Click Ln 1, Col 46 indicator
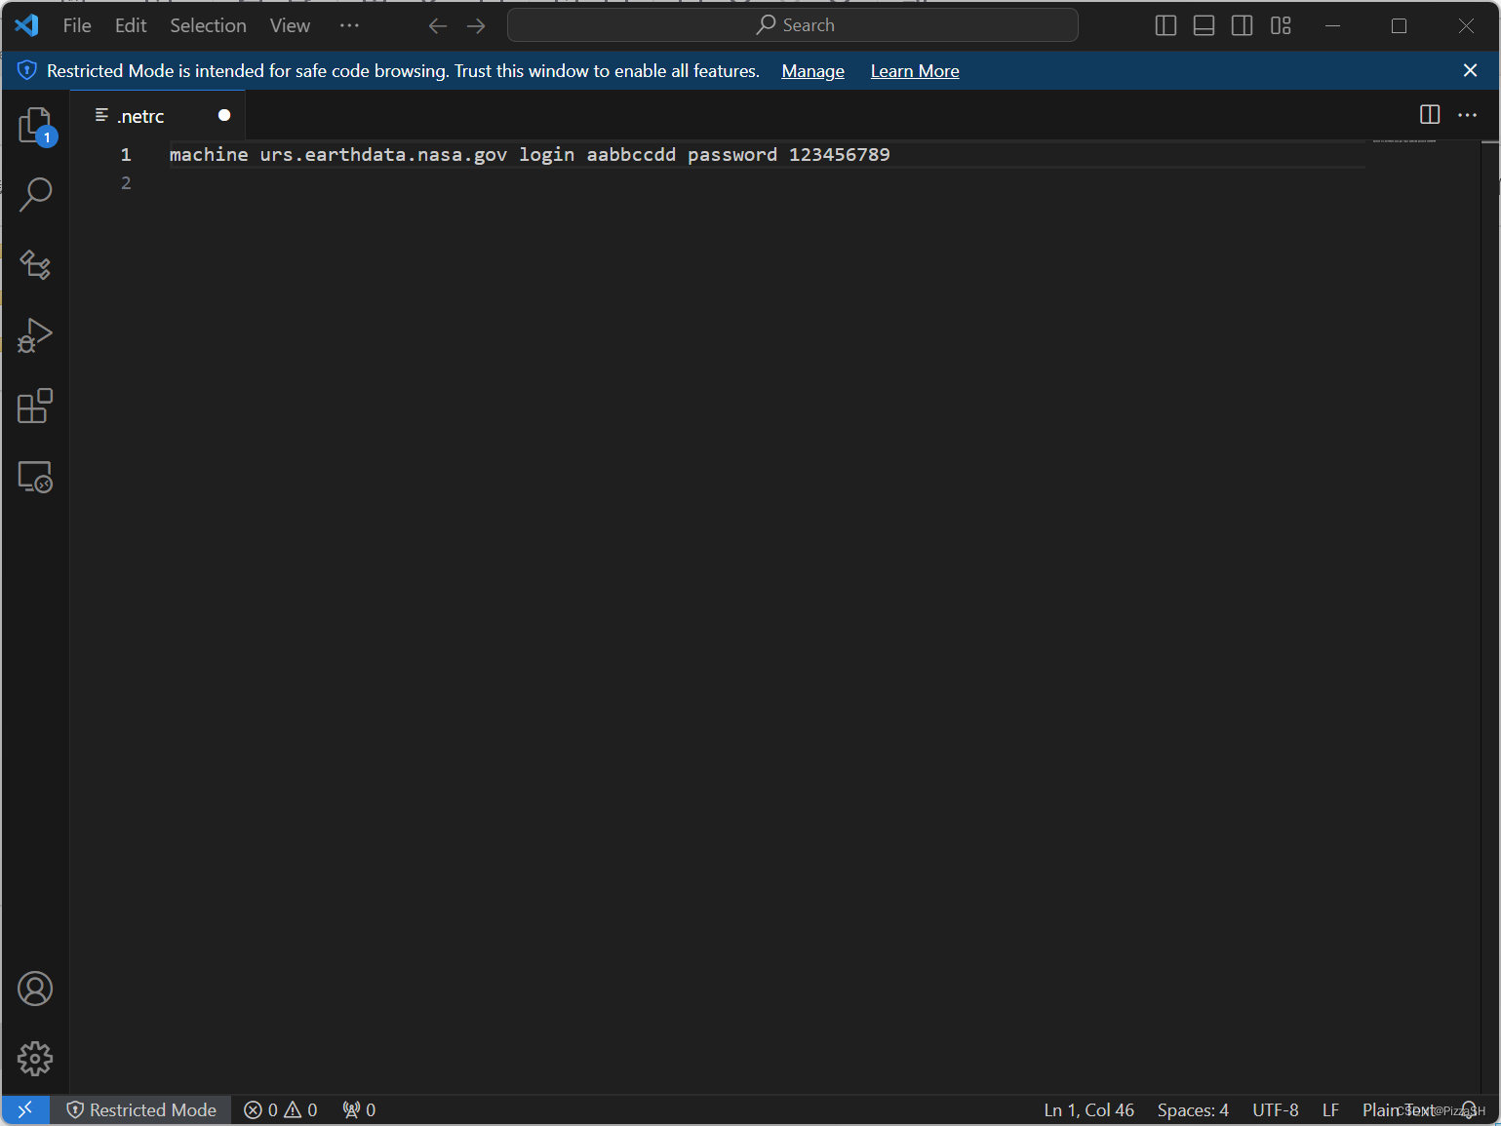 click(x=1088, y=1109)
